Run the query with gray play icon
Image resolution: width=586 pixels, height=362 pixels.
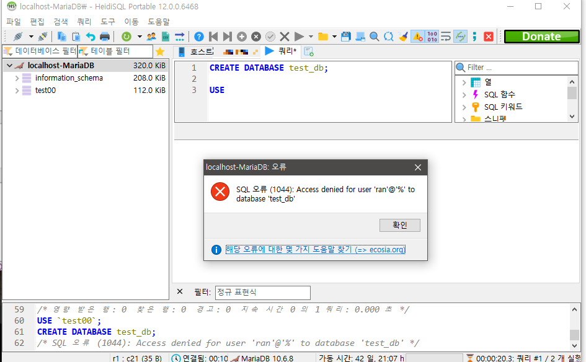tap(299, 37)
